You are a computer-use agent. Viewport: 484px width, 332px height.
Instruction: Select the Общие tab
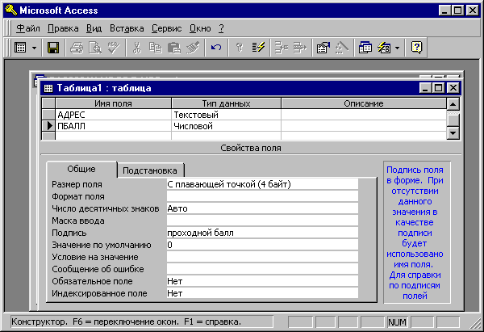coord(81,169)
